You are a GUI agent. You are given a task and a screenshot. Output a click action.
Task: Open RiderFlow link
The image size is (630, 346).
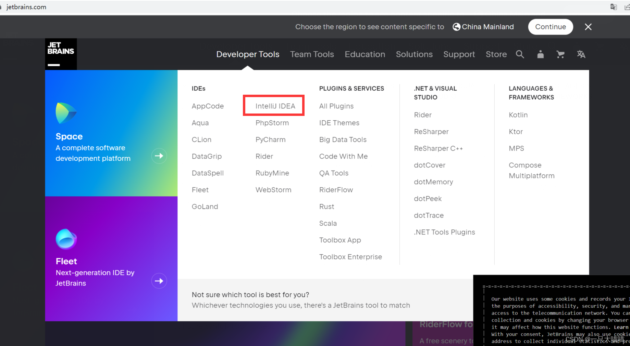(336, 190)
